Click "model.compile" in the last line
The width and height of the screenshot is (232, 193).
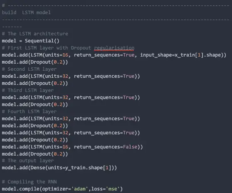click(20, 189)
